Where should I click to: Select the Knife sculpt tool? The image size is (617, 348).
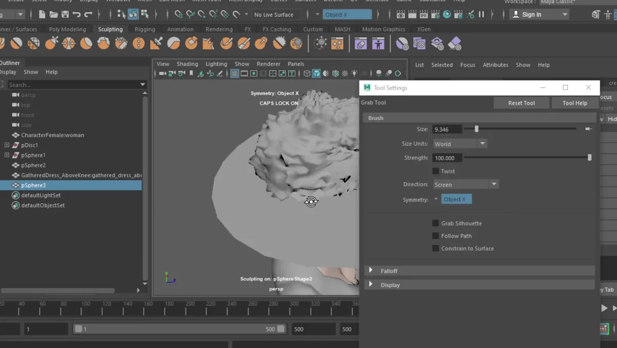pyautogui.click(x=226, y=44)
